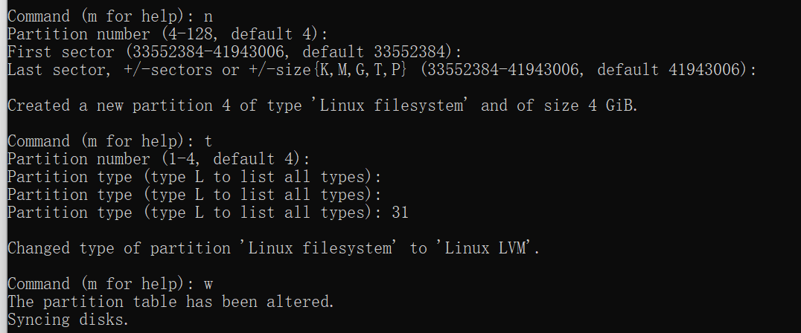Click the 'Changed type of partition' message

point(273,248)
